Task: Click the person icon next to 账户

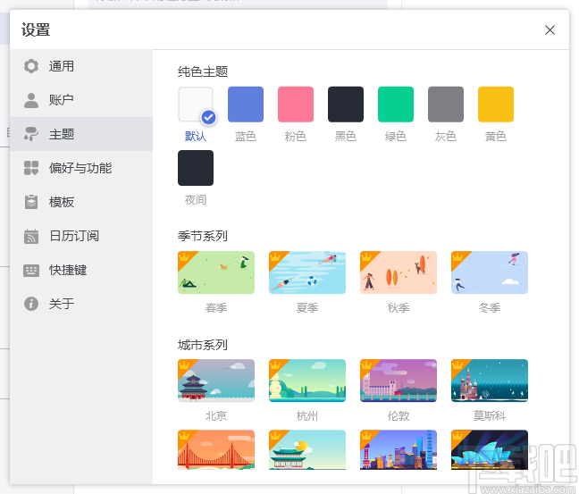Action: 31,100
